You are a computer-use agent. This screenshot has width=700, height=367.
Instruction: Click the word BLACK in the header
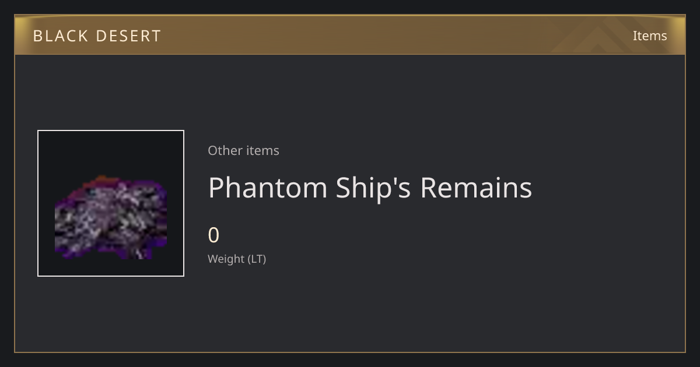click(x=60, y=36)
